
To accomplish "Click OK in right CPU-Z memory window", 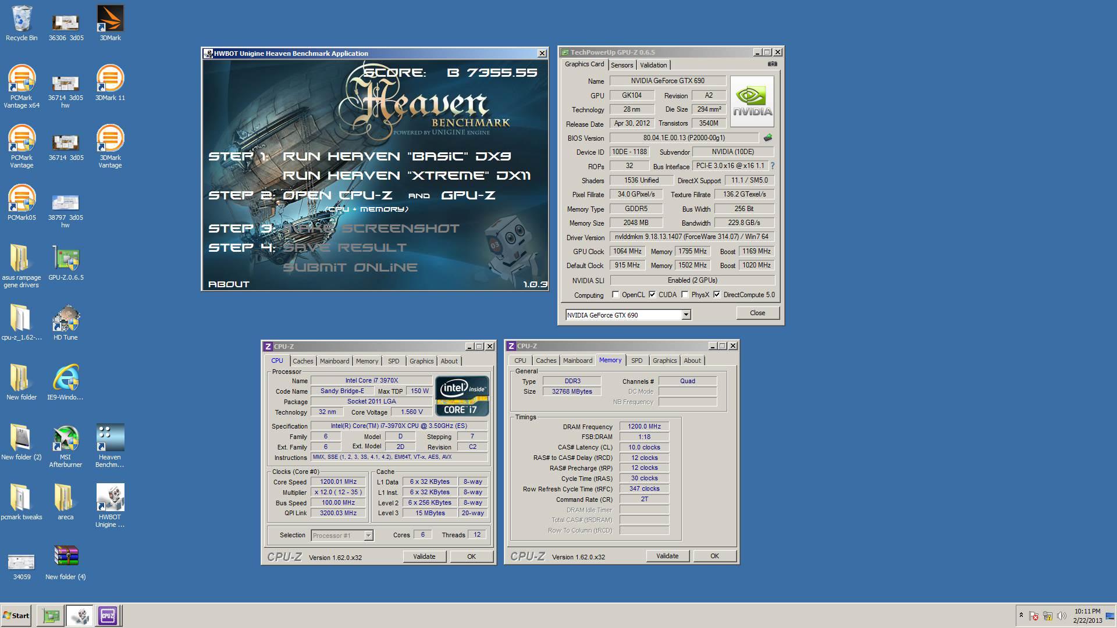I will [x=714, y=556].
